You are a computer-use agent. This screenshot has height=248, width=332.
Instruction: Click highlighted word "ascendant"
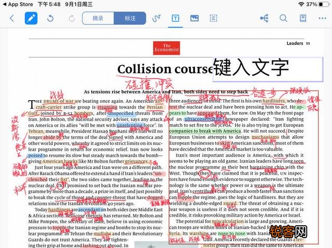point(92,210)
